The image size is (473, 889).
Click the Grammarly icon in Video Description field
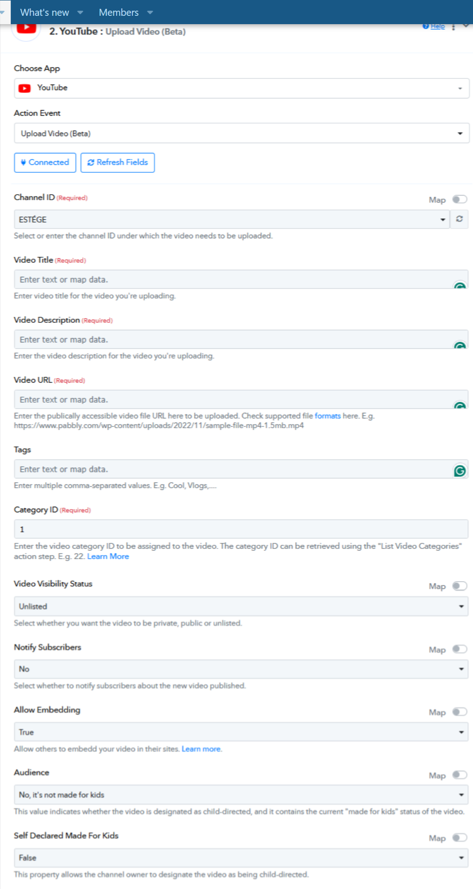(x=460, y=345)
